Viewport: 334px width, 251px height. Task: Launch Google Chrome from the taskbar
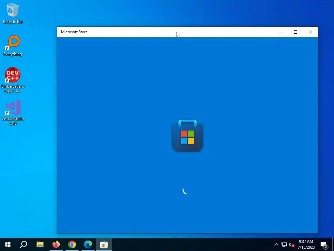pyautogui.click(x=72, y=244)
